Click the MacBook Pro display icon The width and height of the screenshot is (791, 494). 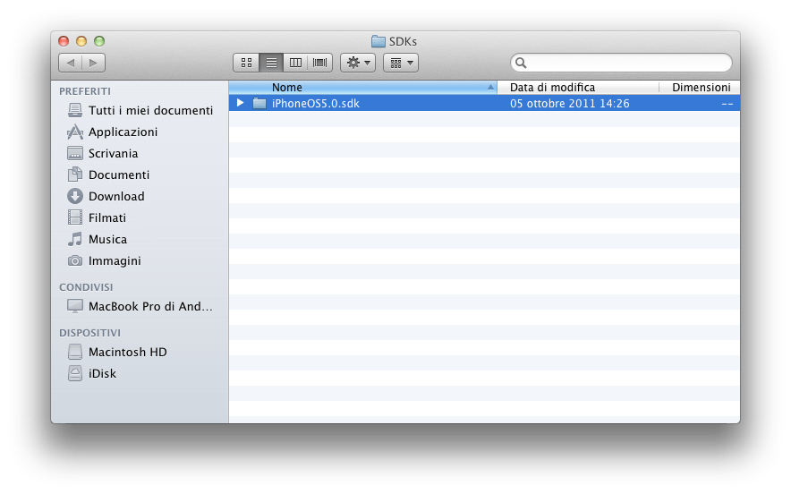[74, 306]
